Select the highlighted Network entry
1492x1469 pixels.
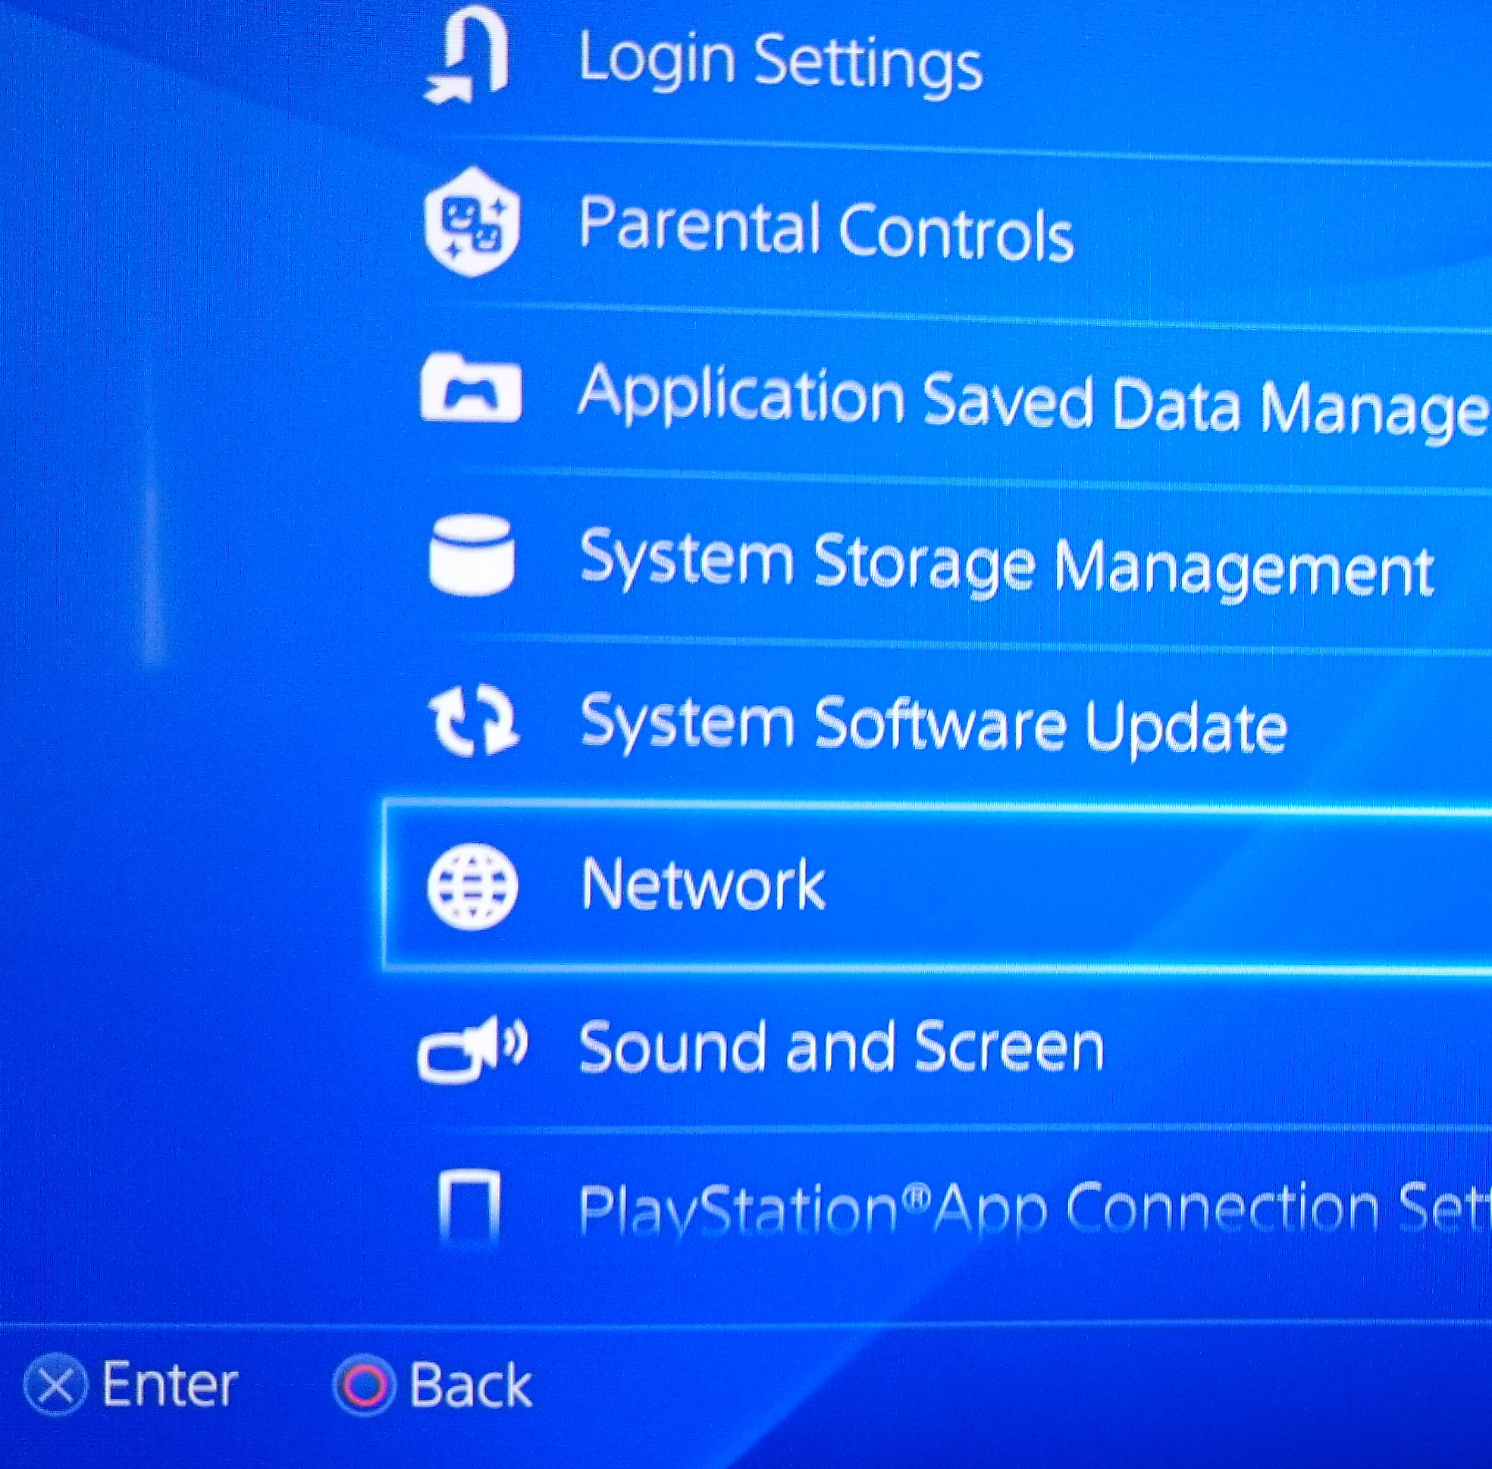937,888
